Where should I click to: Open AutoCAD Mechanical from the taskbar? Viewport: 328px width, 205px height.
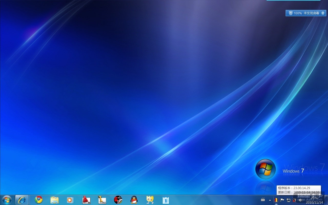tap(86, 200)
